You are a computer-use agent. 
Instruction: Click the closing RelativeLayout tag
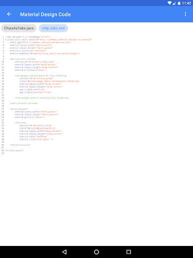[x=20, y=145]
